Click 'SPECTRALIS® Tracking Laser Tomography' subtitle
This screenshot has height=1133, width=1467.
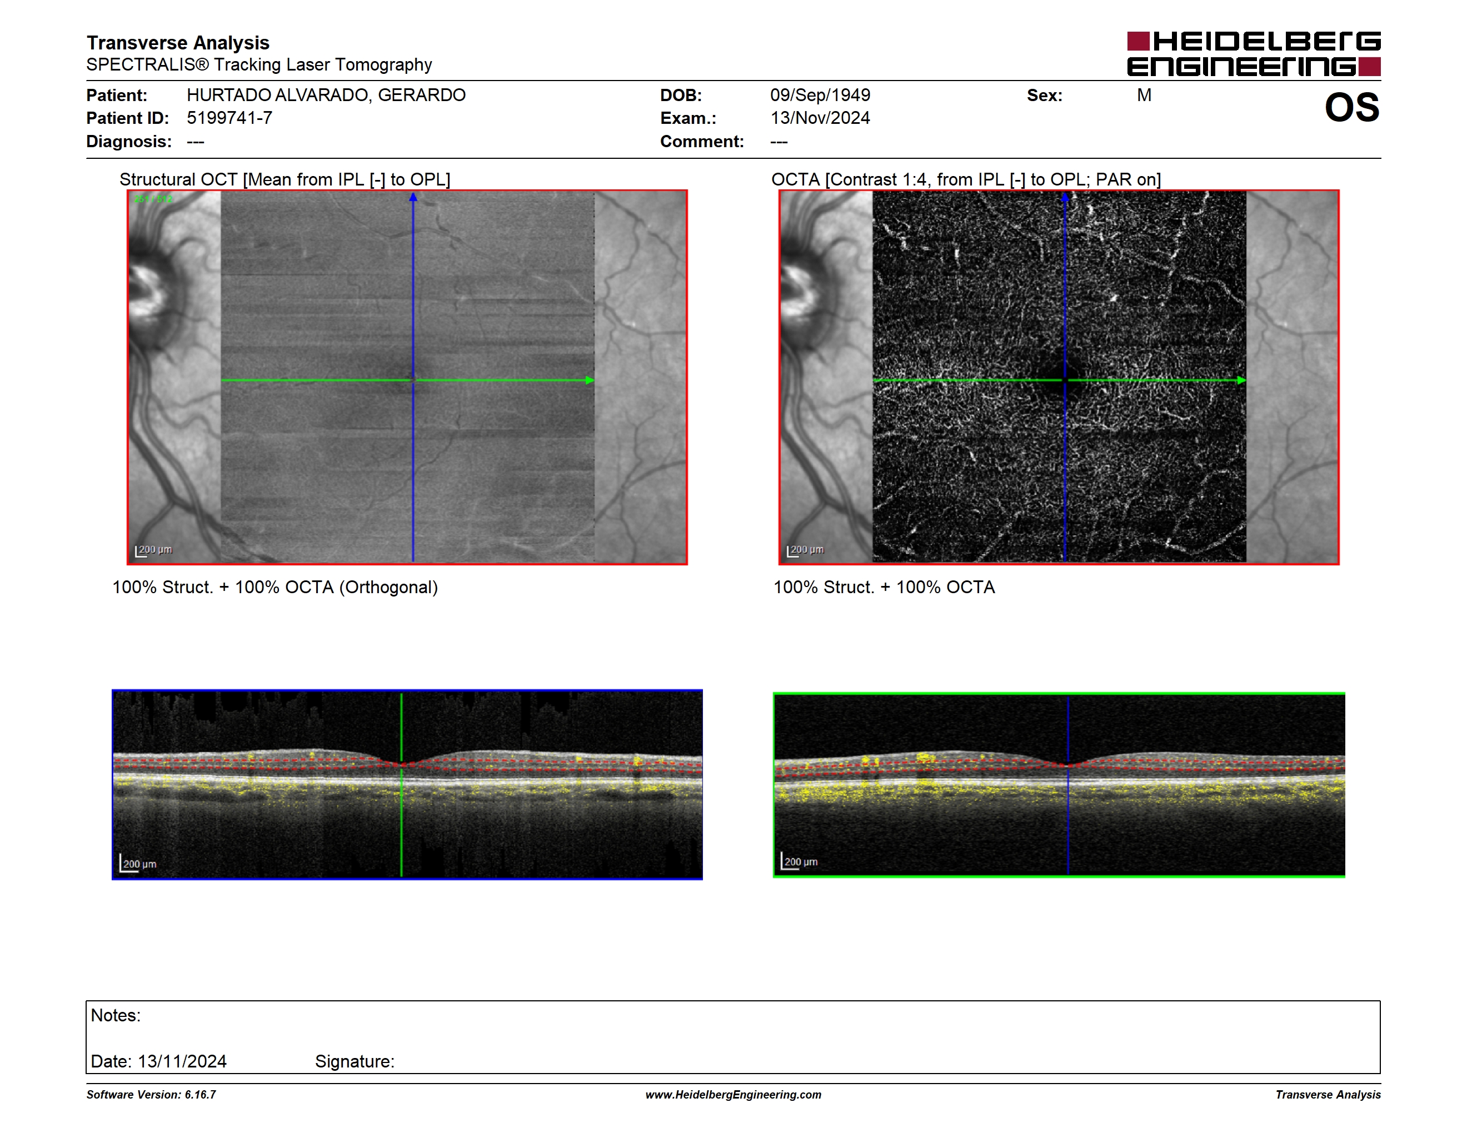click(260, 64)
